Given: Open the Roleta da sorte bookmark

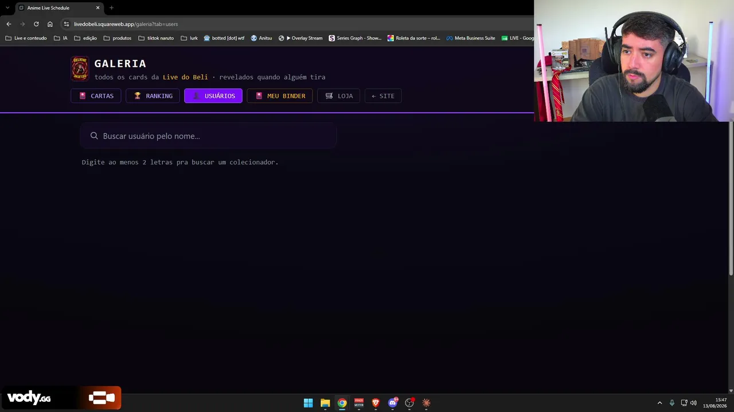Looking at the screenshot, I should pyautogui.click(x=414, y=38).
